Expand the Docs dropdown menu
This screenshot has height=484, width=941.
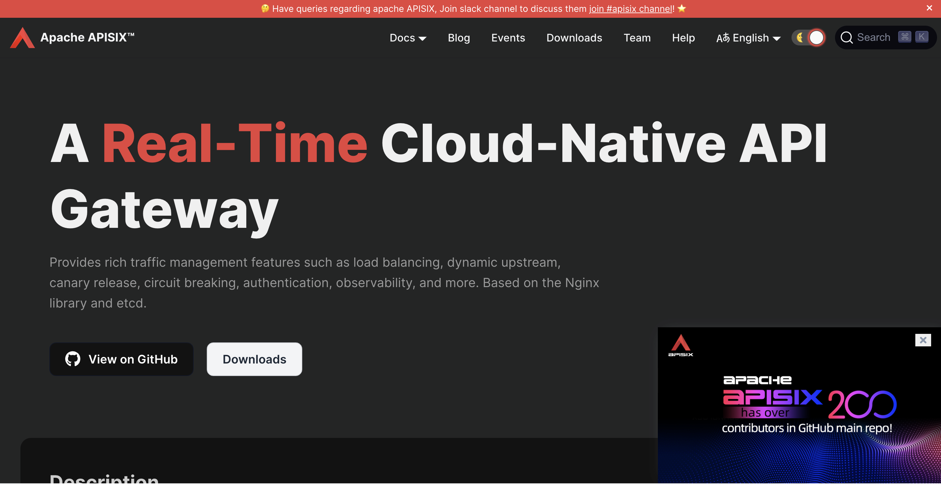402,38
